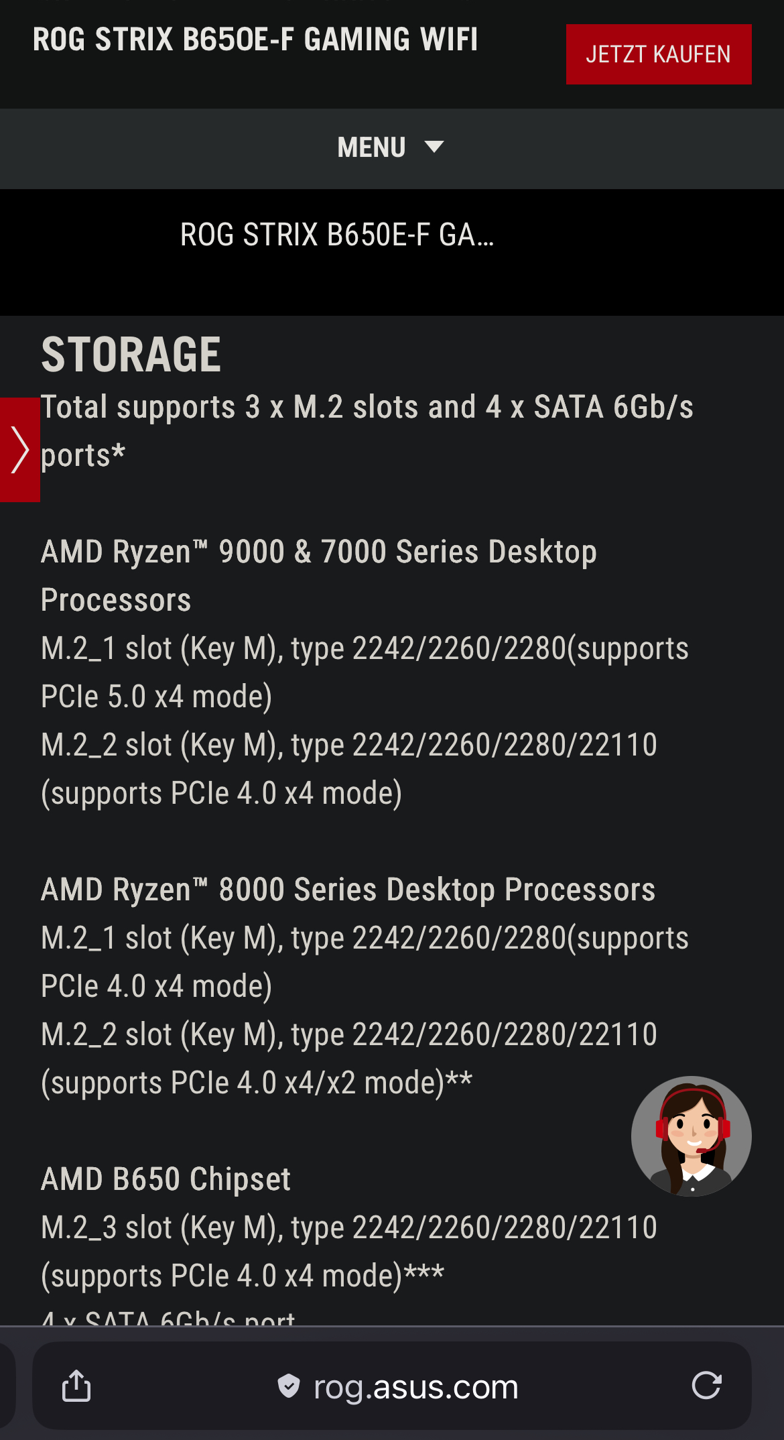This screenshot has width=784, height=1440.
Task: Reload the page with the refresh icon
Action: pos(706,1386)
